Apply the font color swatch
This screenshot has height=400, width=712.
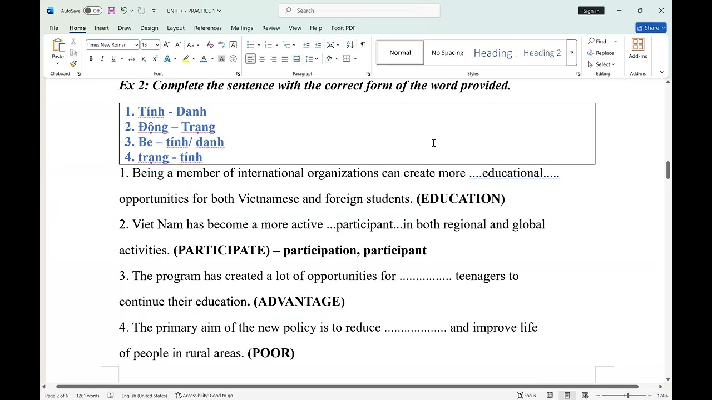[204, 59]
